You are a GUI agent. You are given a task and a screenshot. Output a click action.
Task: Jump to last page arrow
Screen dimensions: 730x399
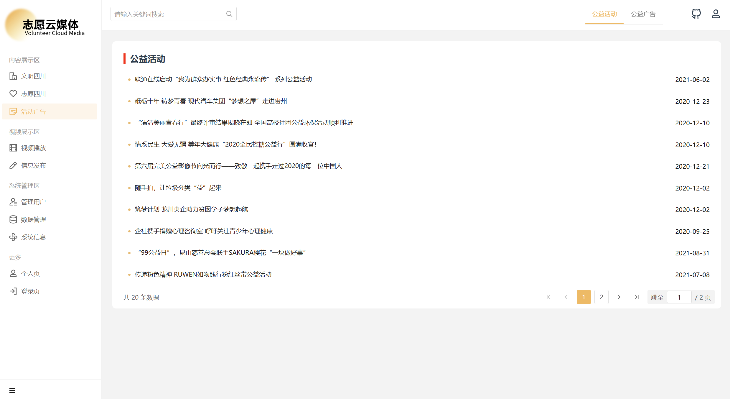(637, 297)
